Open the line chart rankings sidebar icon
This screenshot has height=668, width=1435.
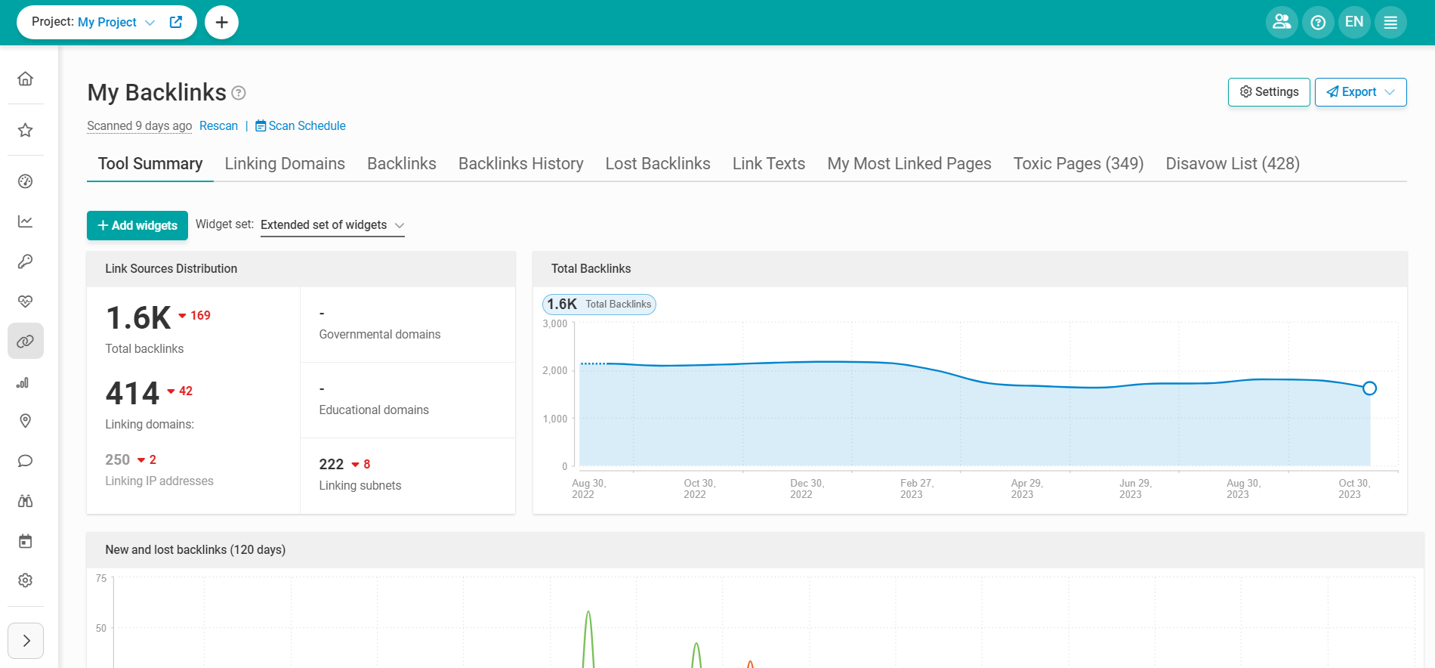coord(25,221)
